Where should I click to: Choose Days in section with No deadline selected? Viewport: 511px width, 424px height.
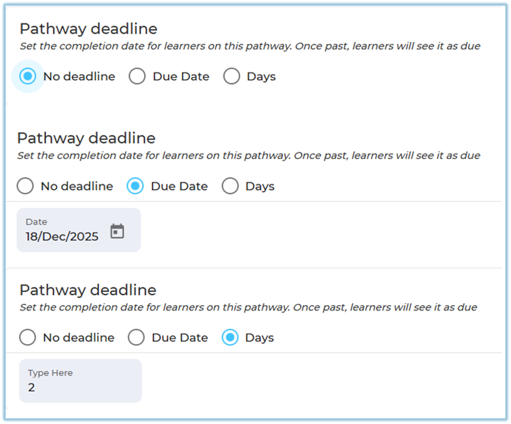pyautogui.click(x=232, y=77)
